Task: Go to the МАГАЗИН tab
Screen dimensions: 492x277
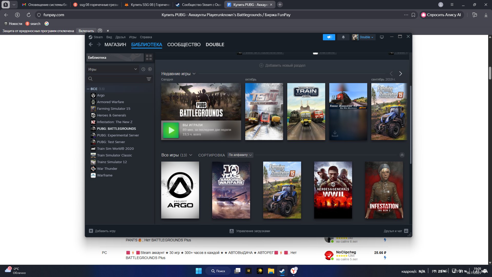Action: [x=115, y=45]
